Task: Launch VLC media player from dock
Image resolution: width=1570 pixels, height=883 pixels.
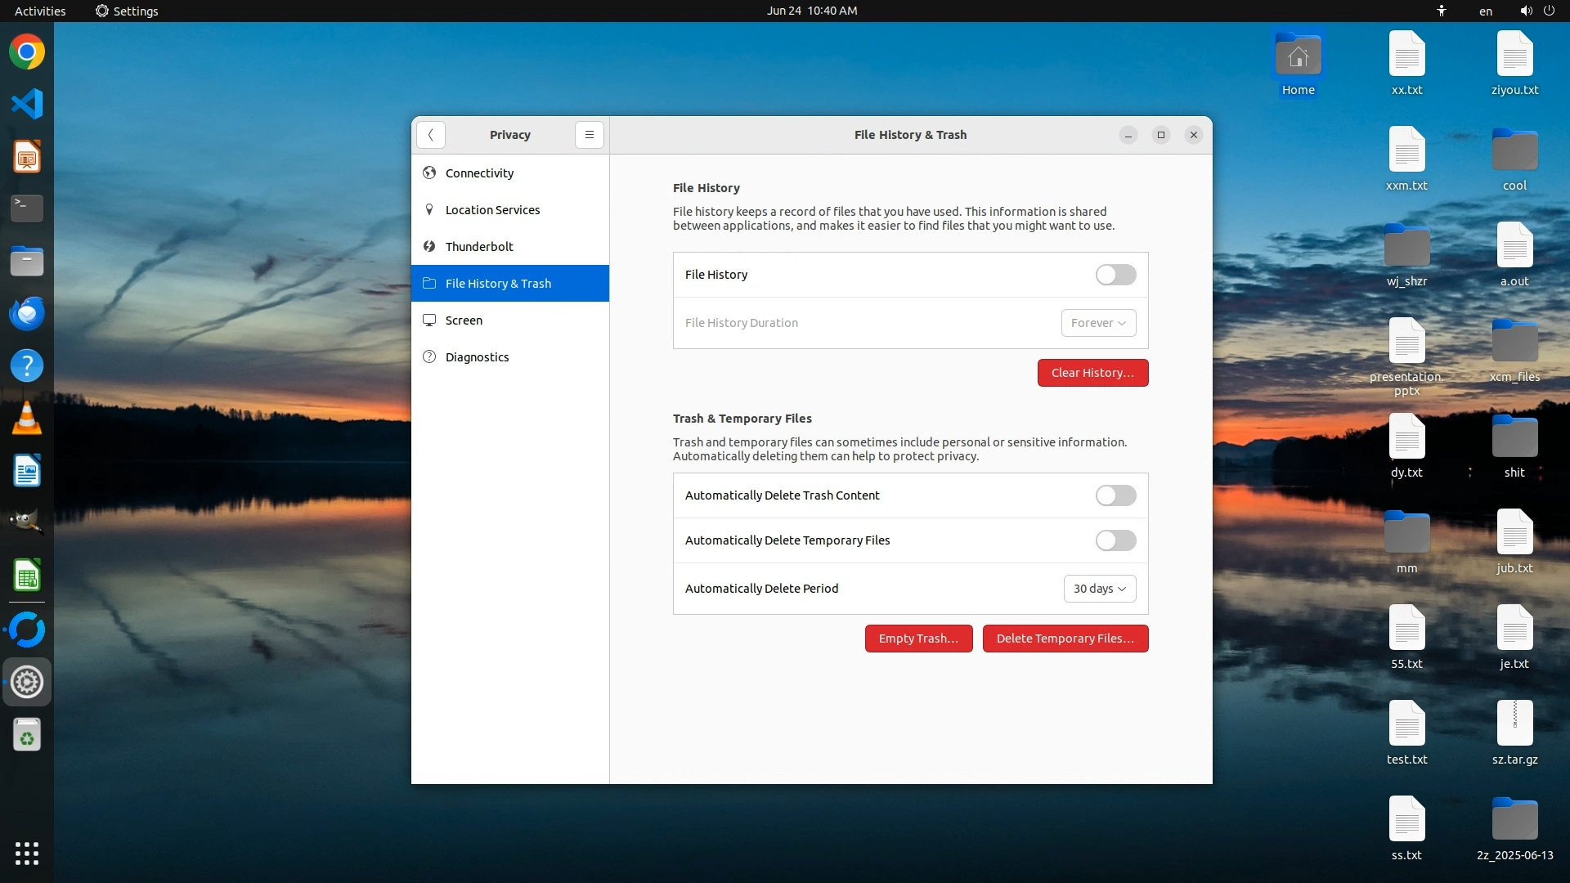Action: [27, 419]
